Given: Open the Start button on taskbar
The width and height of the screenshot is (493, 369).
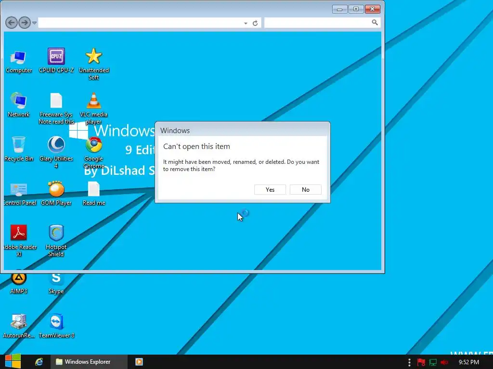Looking at the screenshot, I should click(13, 361).
